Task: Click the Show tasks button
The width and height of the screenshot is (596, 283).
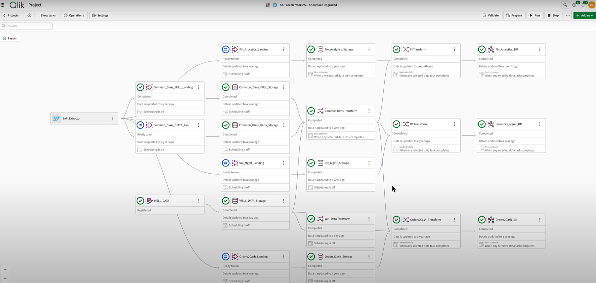Action: (x=48, y=16)
